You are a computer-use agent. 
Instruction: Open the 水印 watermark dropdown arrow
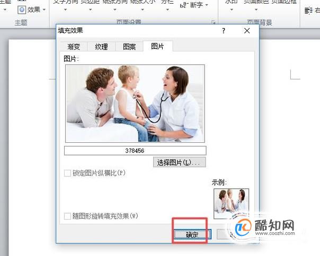(232, 10)
